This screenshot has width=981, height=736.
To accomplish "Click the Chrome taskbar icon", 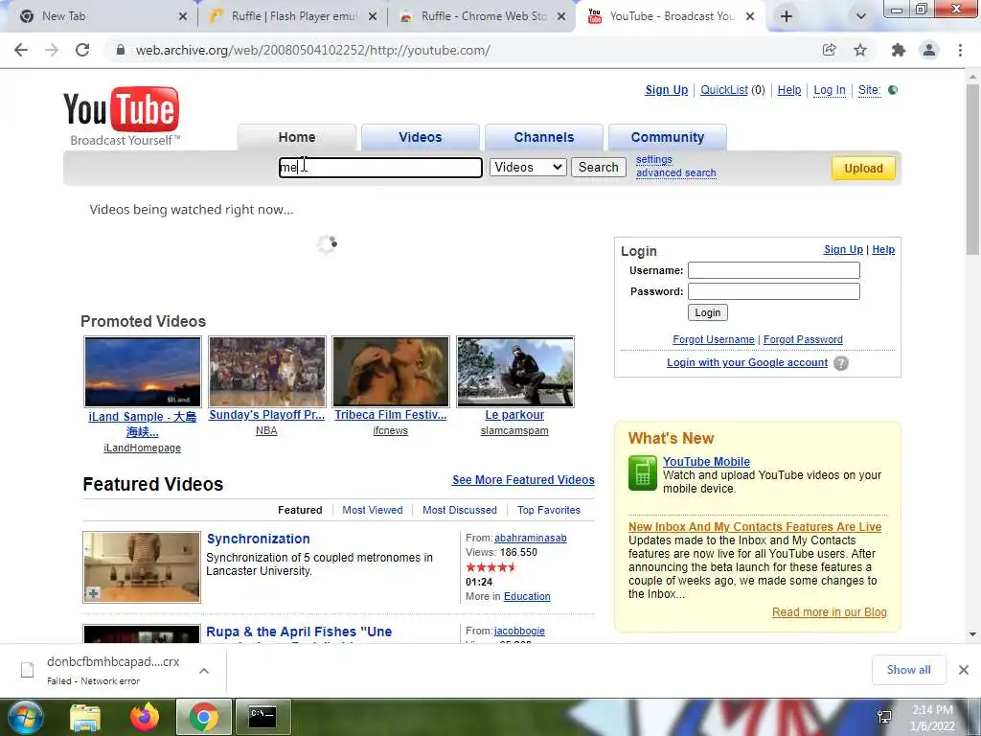I will tap(203, 717).
